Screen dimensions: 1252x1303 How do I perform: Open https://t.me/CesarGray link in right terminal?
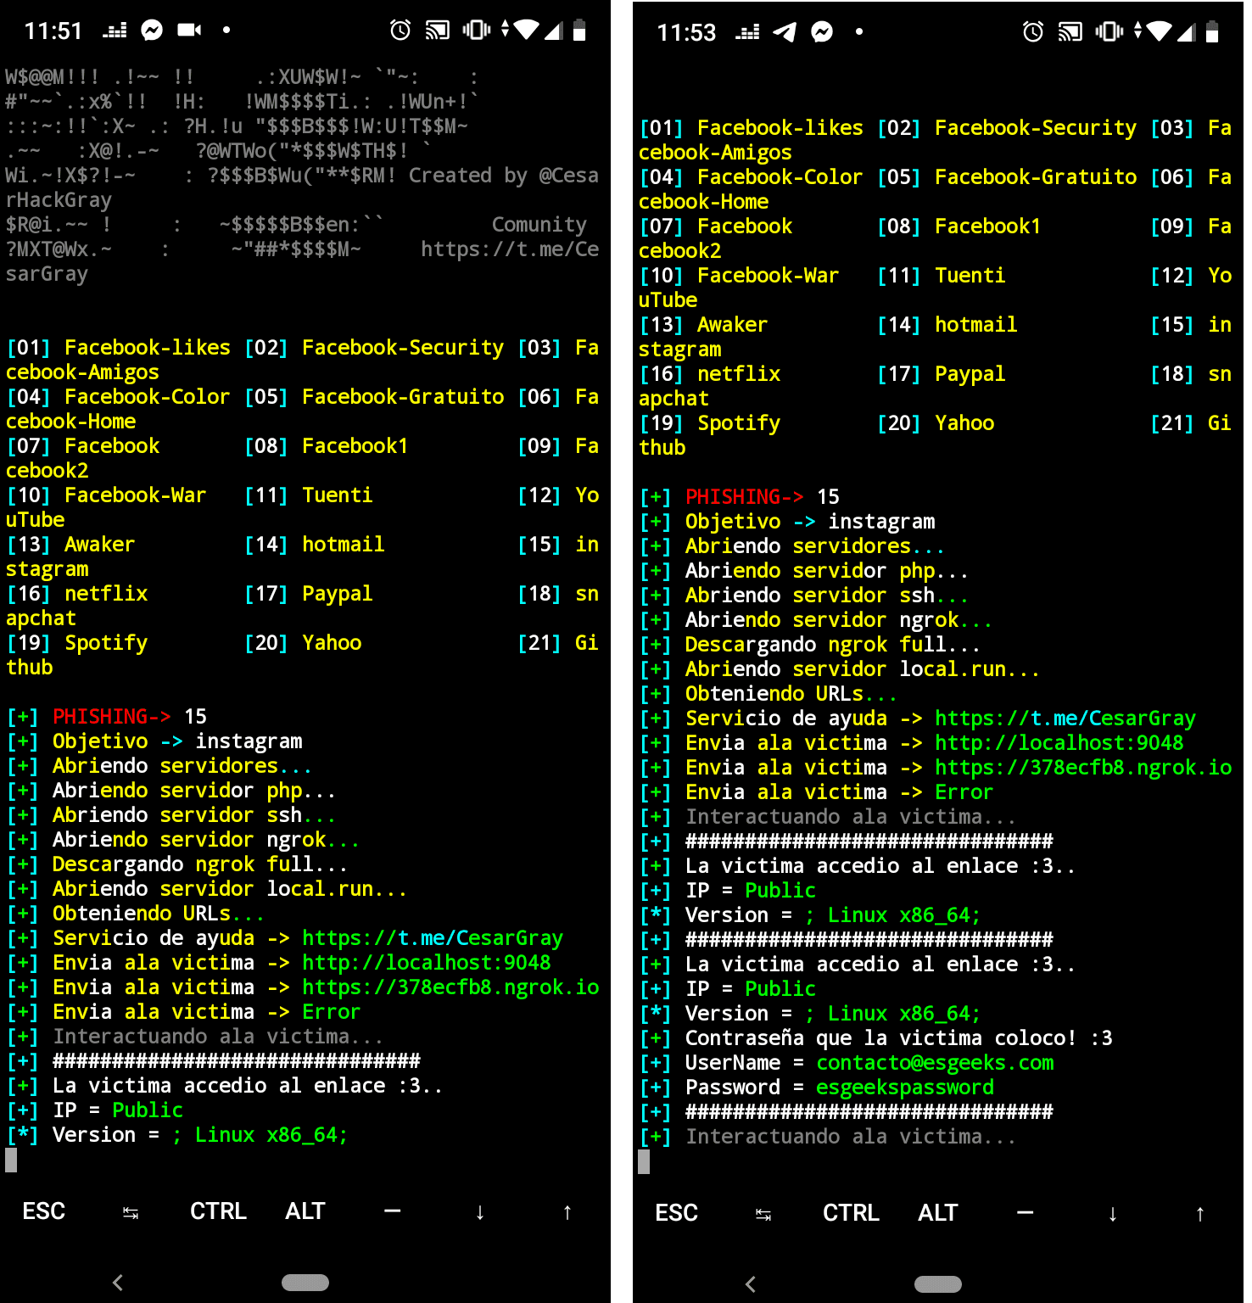1065,719
